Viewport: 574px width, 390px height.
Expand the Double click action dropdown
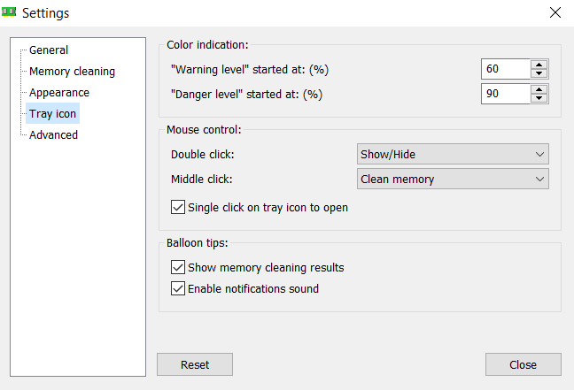coord(452,155)
